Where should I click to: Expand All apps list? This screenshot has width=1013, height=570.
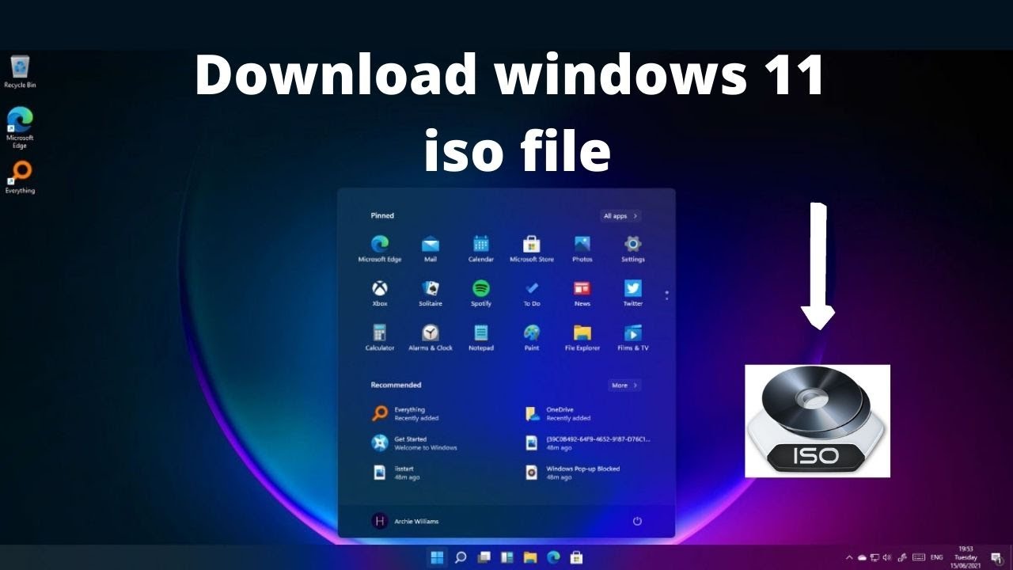[x=620, y=216]
